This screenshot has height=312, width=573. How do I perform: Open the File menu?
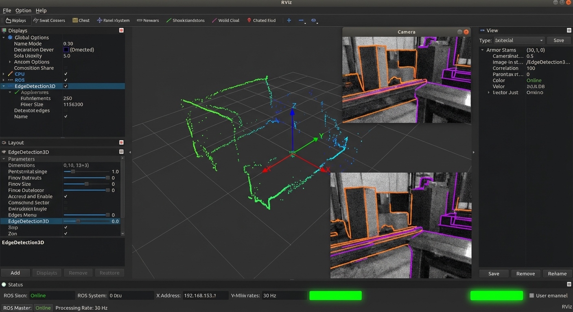pos(7,11)
